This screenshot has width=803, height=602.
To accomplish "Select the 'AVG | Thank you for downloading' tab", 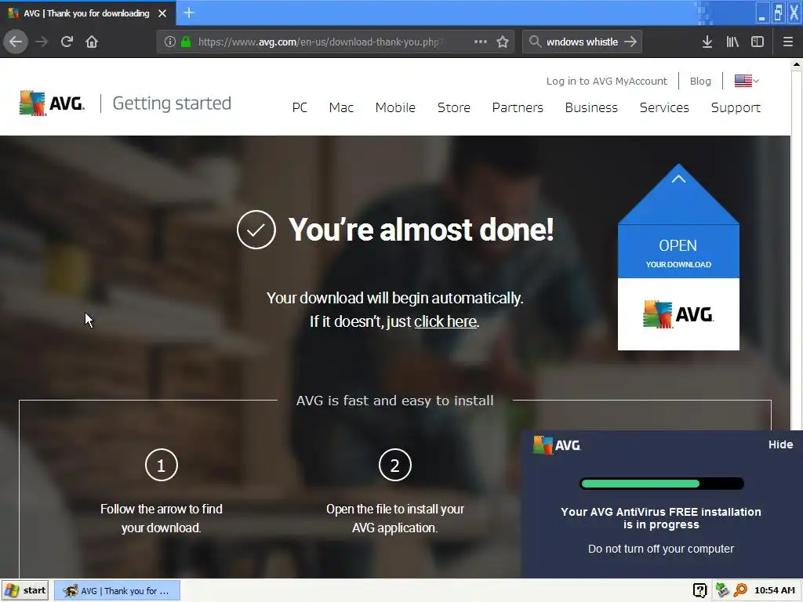I will 88,13.
